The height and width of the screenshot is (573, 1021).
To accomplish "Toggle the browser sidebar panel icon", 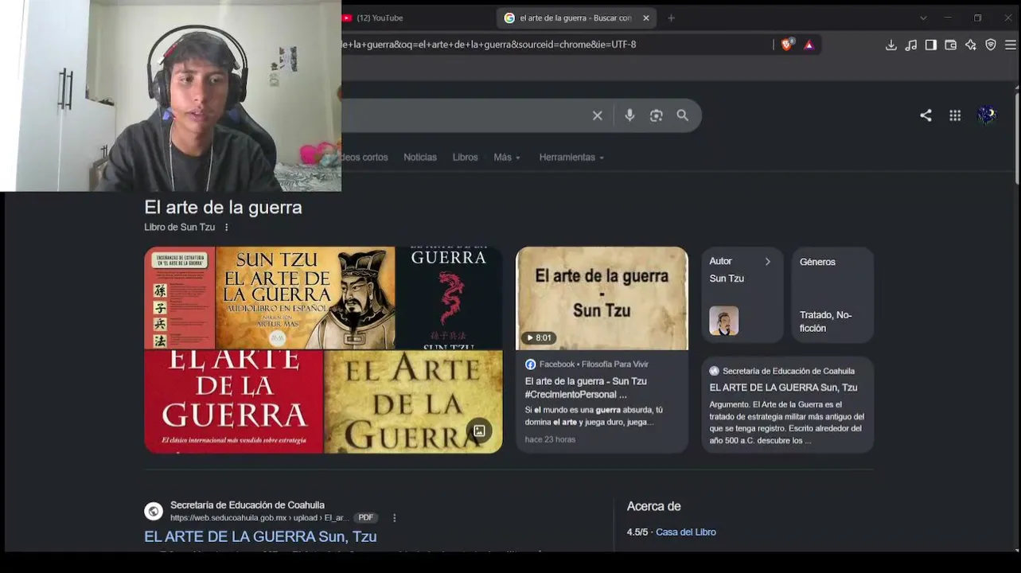I will point(931,45).
